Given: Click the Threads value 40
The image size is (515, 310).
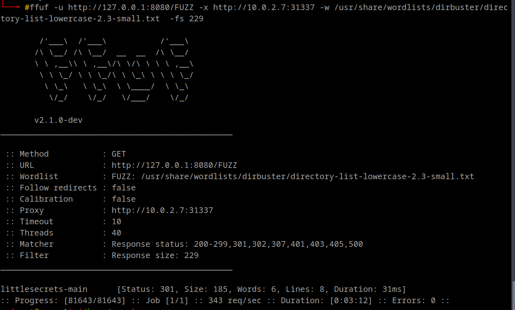Looking at the screenshot, I should point(116,233).
